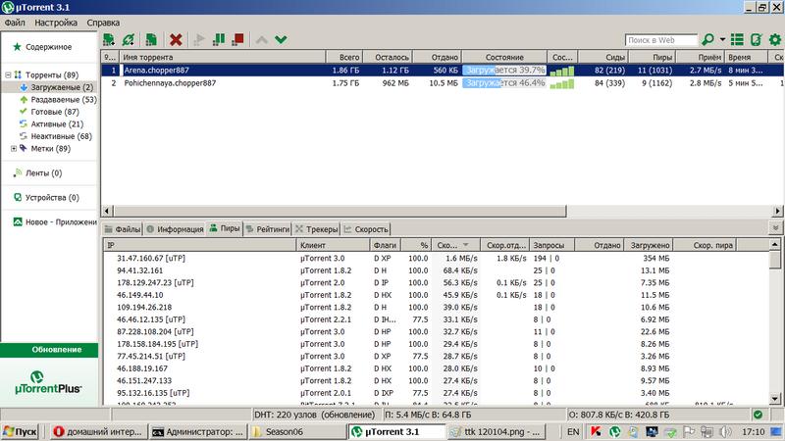Move torrent down the queue arrow

point(281,39)
